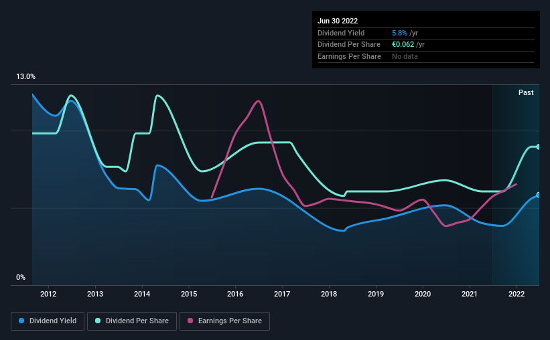Toggle the Earnings Per Share legend button
Image resolution: width=550 pixels, height=340 pixels.
[x=225, y=321]
